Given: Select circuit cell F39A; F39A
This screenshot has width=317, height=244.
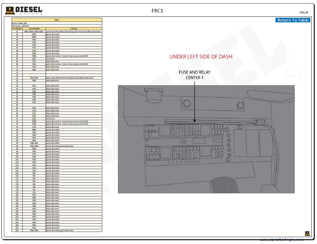Looking at the screenshot, I should pos(34,146).
